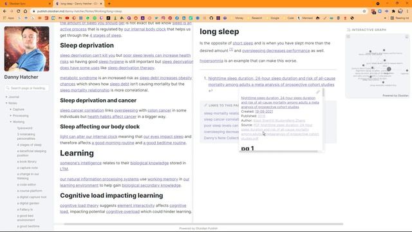Screen dimensions: 412x232
Task: Click the horizontal scrollbar at page bottom
Action: click(x=203, y=224)
